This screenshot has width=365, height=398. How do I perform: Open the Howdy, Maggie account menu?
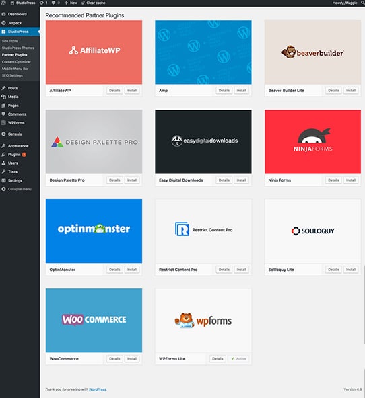(x=345, y=3)
